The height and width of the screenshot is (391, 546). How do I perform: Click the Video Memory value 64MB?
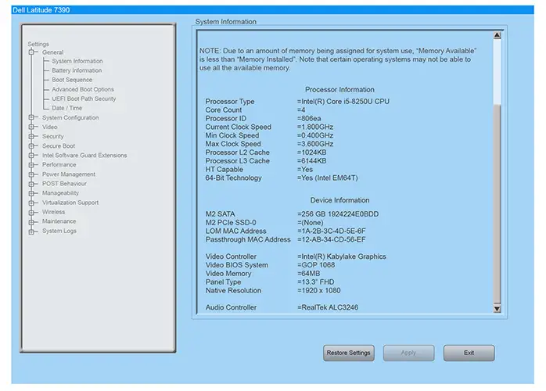coord(308,274)
